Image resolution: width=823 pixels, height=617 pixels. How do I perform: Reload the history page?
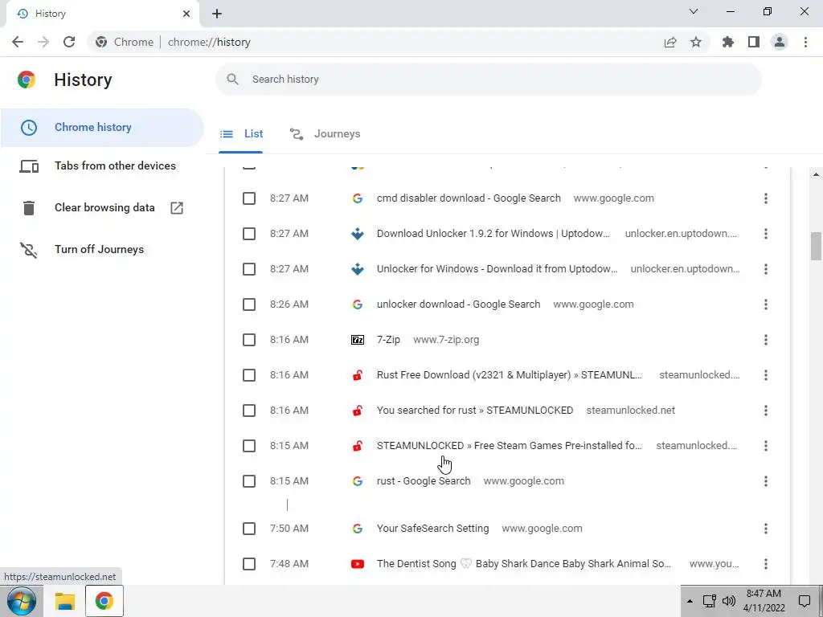(x=69, y=42)
